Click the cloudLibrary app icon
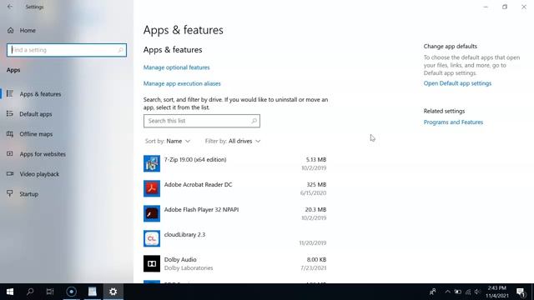The image size is (534, 300). 152,238
